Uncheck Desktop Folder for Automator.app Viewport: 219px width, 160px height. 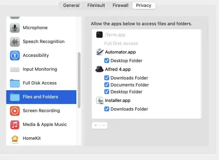click(x=107, y=61)
